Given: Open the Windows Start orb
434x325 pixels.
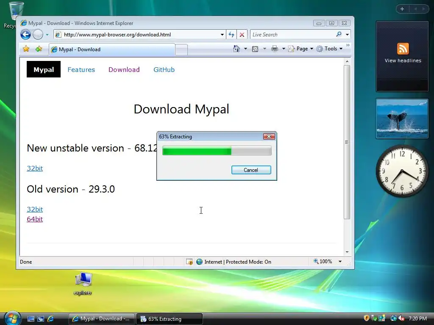Looking at the screenshot, I should pyautogui.click(x=12, y=318).
